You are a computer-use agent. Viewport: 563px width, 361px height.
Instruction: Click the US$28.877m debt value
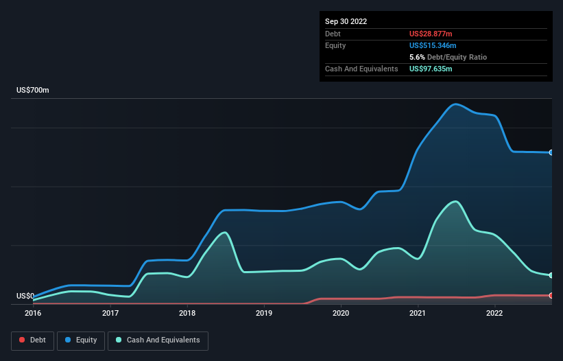point(431,34)
